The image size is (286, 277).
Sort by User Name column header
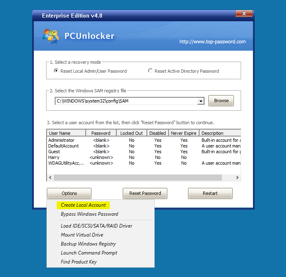(67, 133)
